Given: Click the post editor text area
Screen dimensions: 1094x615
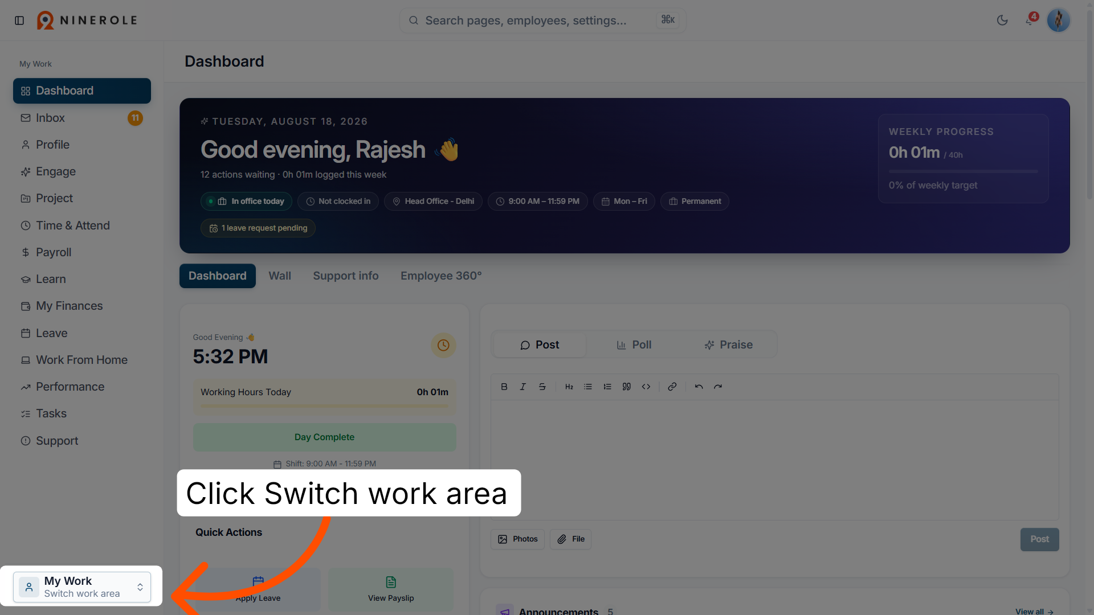Looking at the screenshot, I should pos(774,460).
